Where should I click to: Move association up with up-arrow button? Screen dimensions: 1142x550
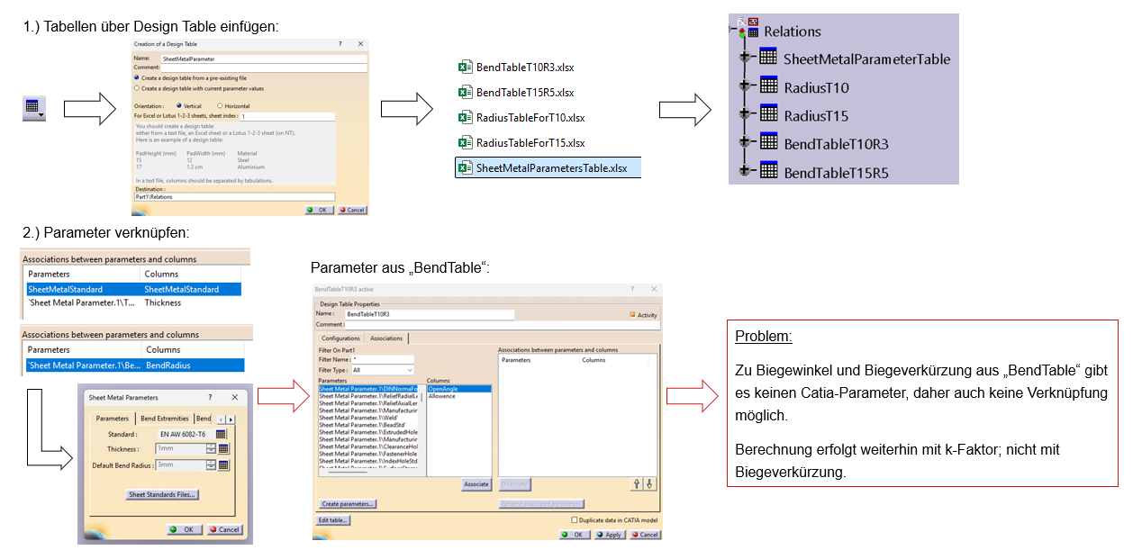[x=638, y=483]
